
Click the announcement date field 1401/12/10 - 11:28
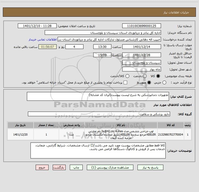click(37, 26)
